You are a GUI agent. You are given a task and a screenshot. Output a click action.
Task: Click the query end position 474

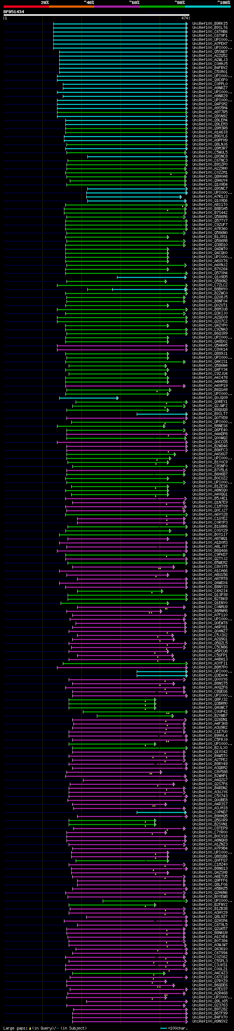(x=184, y=18)
